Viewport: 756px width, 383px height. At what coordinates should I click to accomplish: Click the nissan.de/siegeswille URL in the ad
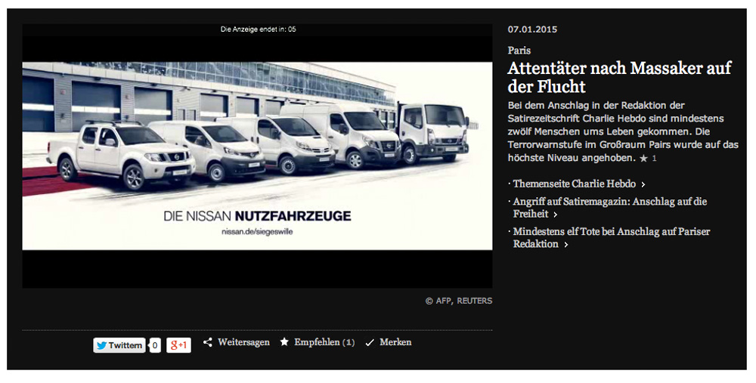click(257, 232)
